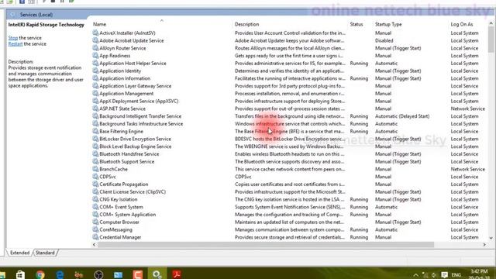Image resolution: width=496 pixels, height=279 pixels.
Task: Click the icon beside BitLocker Drive Encryption Service
Action: 95,139
